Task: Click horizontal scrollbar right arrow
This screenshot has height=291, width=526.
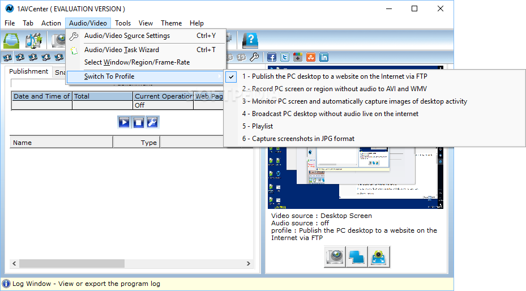Action: [x=248, y=263]
